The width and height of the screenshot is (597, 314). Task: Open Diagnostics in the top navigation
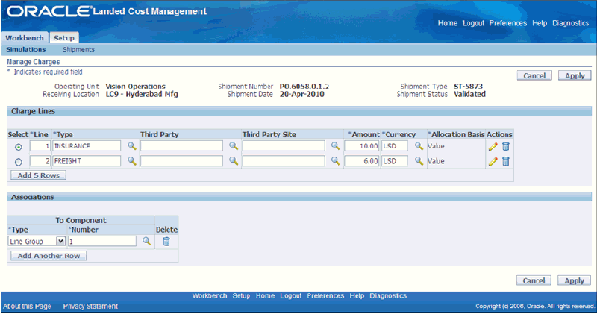pyautogui.click(x=570, y=23)
